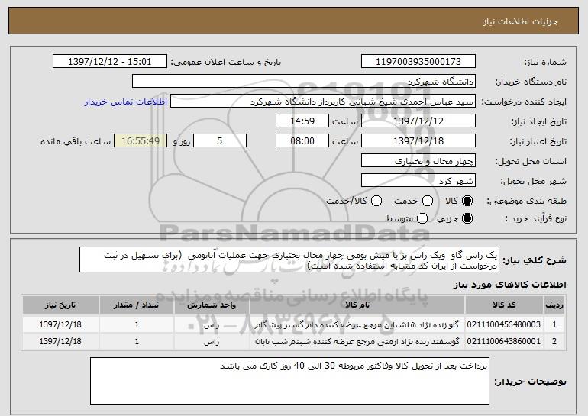Click the گاو زنده نژاد هلشتاین product name
This screenshot has width=588, height=416.
[357, 324]
